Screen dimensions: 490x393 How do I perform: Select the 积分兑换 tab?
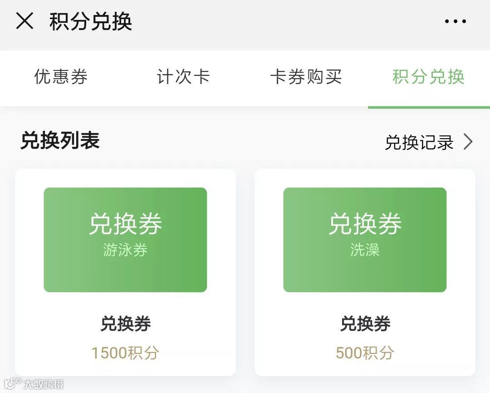(428, 77)
